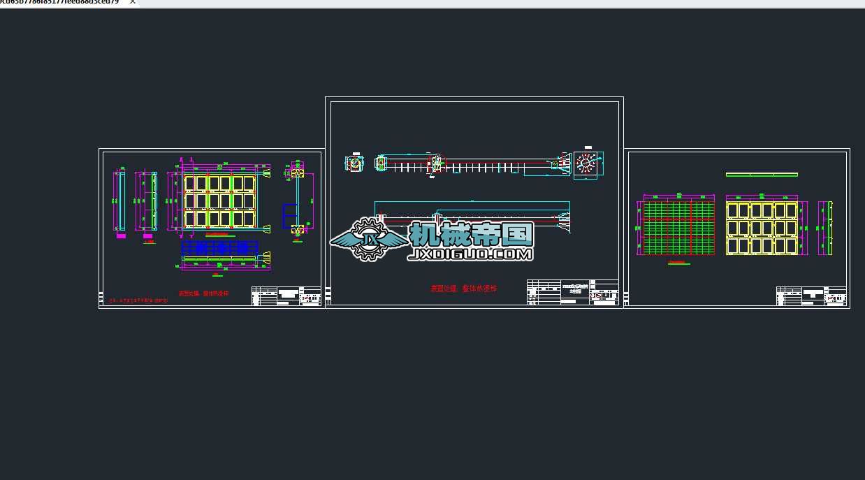Viewport: 865px width, 480px height.
Task: Click the title block of the right sheet
Action: 811,296
